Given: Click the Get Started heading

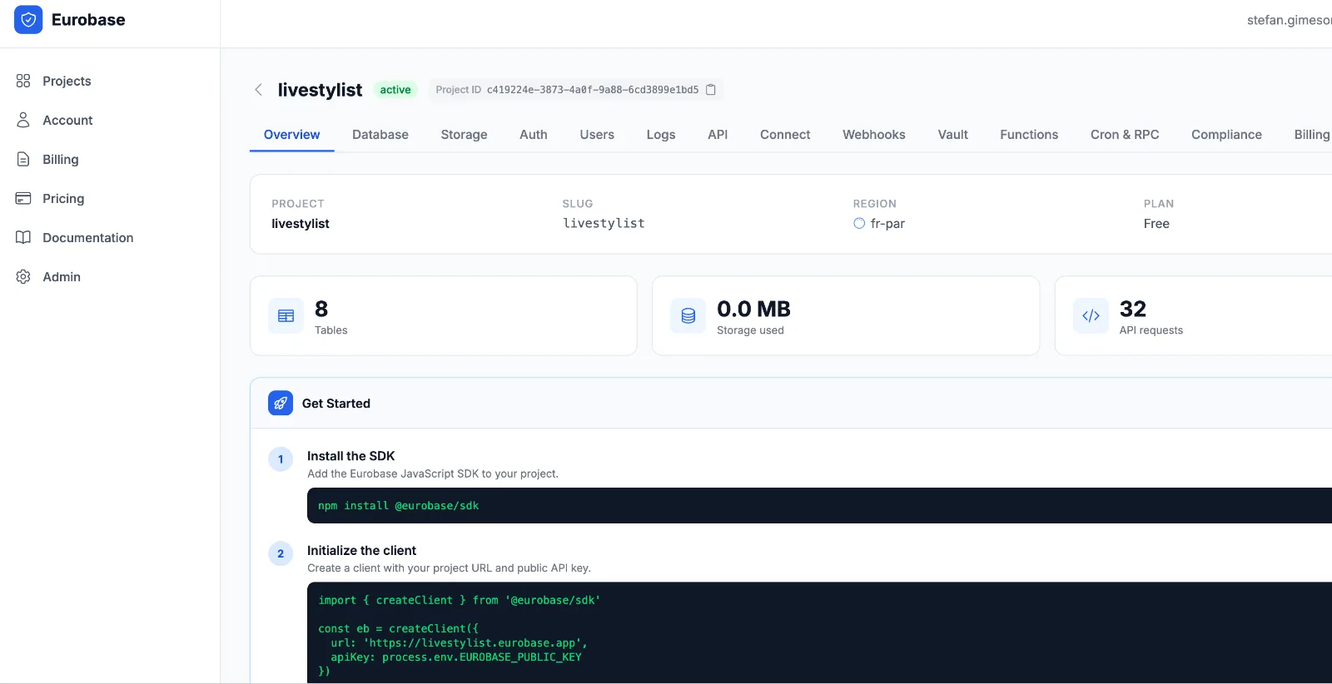Looking at the screenshot, I should [336, 404].
